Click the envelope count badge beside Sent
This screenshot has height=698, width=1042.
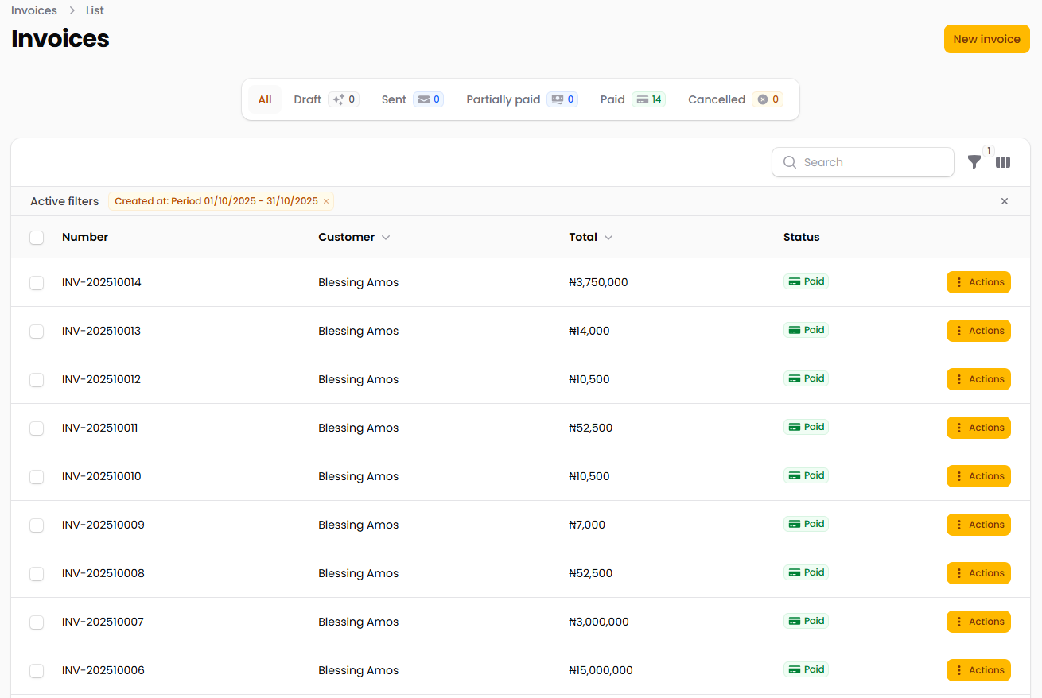tap(428, 99)
